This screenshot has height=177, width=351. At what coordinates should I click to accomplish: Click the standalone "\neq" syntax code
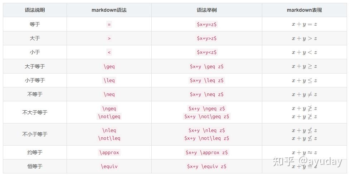109,94
